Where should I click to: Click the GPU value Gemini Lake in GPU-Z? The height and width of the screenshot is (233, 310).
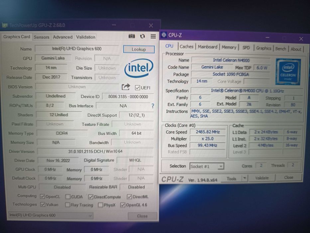point(53,58)
